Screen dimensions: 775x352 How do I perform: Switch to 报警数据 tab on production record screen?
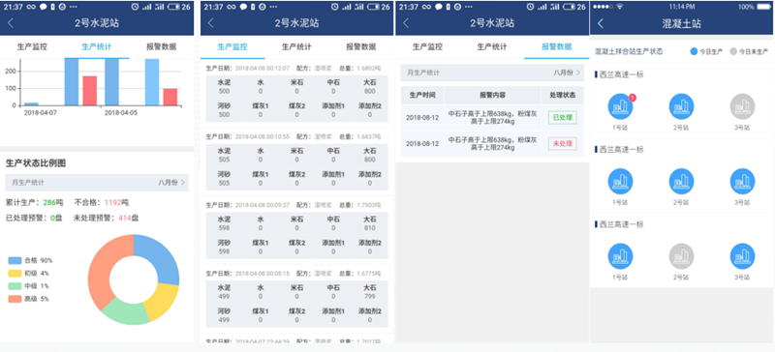tap(360, 46)
